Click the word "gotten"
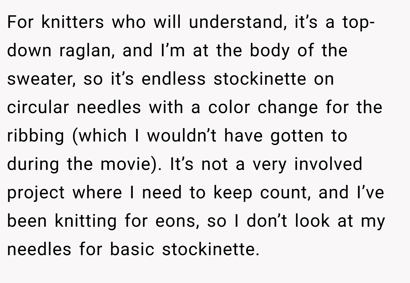 [x=297, y=136]
